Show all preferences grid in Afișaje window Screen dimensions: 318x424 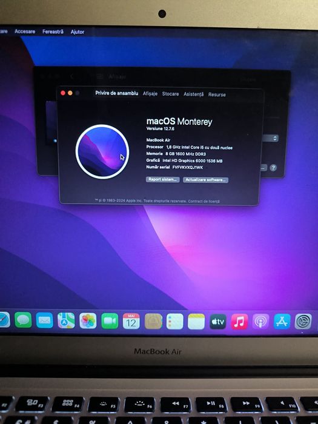click(x=100, y=76)
